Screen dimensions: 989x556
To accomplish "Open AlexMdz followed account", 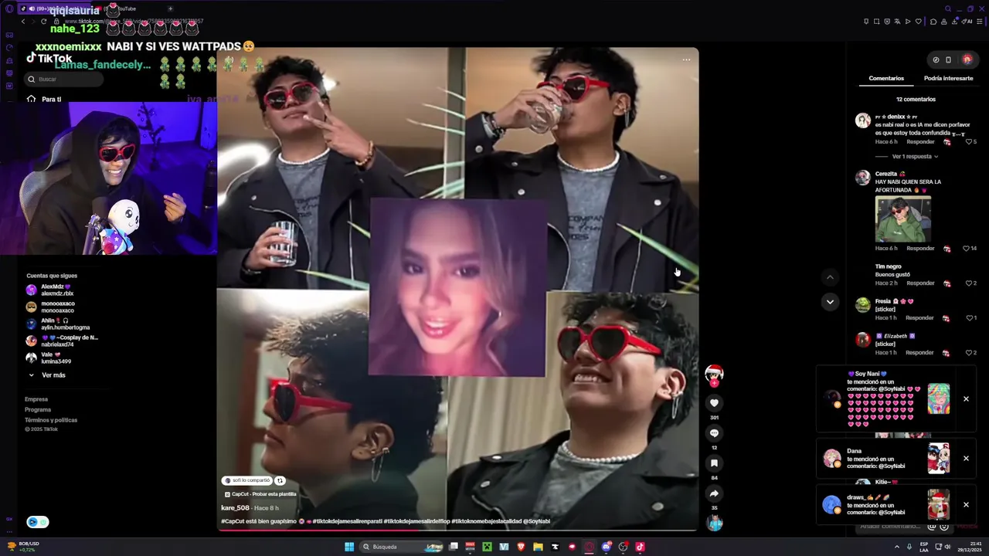I will [56, 290].
